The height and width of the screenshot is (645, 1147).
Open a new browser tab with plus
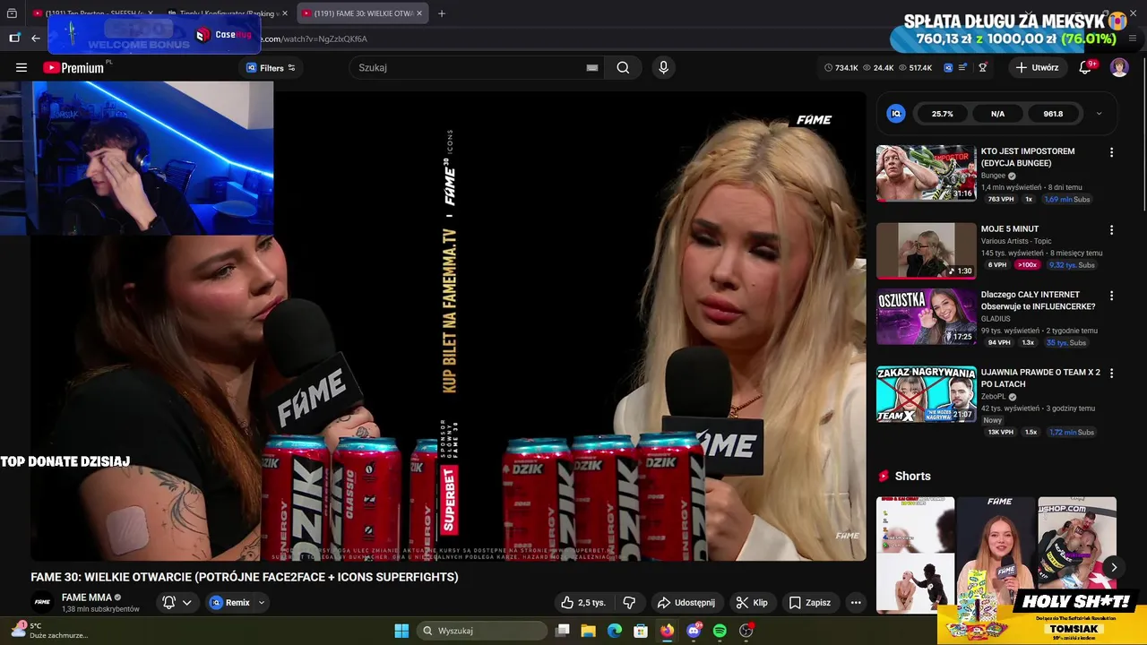(441, 13)
